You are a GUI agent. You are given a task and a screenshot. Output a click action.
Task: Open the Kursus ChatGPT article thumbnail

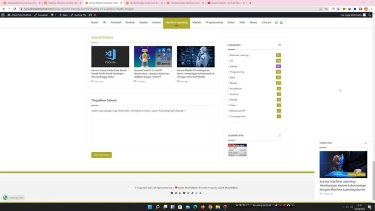coord(153,57)
